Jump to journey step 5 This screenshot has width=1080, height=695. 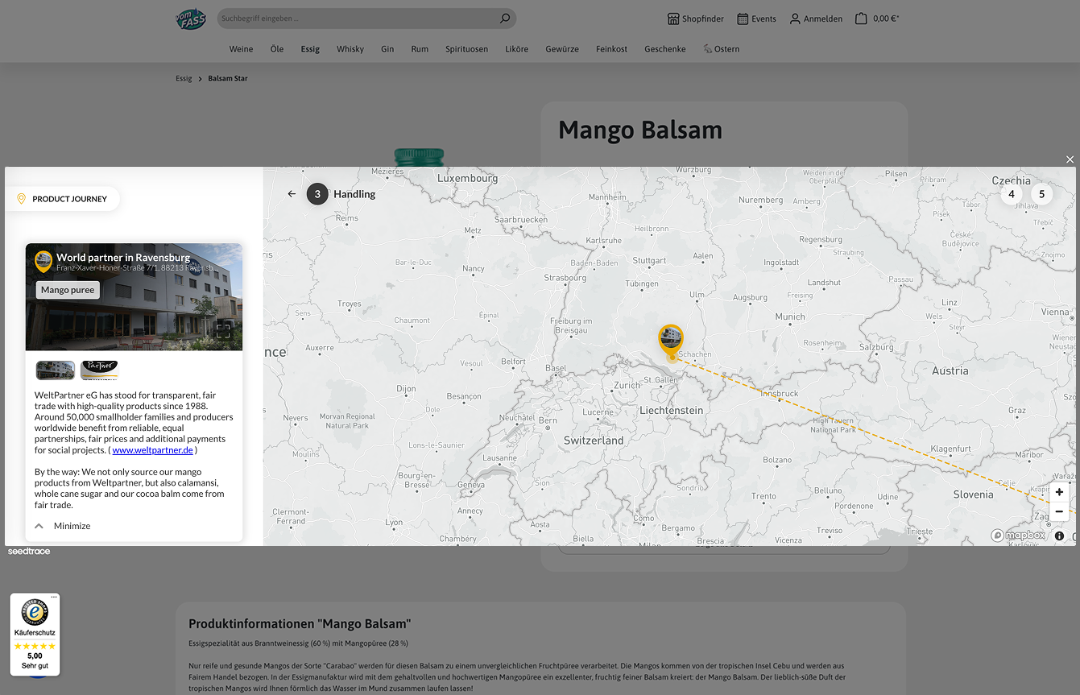(1042, 194)
